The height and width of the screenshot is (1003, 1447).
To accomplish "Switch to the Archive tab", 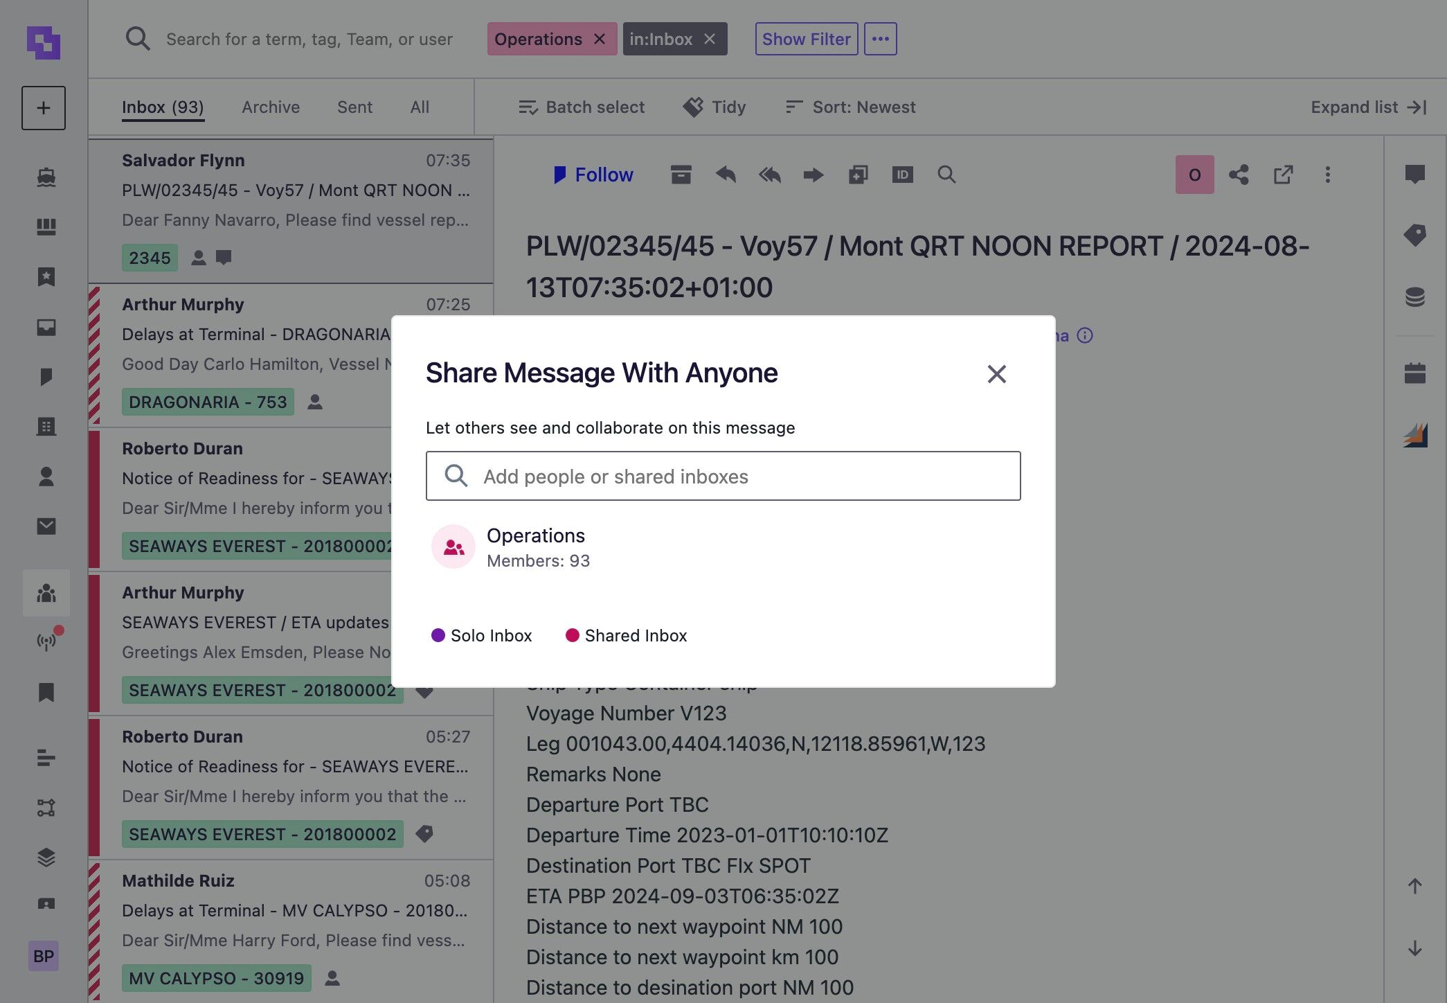I will click(271, 107).
